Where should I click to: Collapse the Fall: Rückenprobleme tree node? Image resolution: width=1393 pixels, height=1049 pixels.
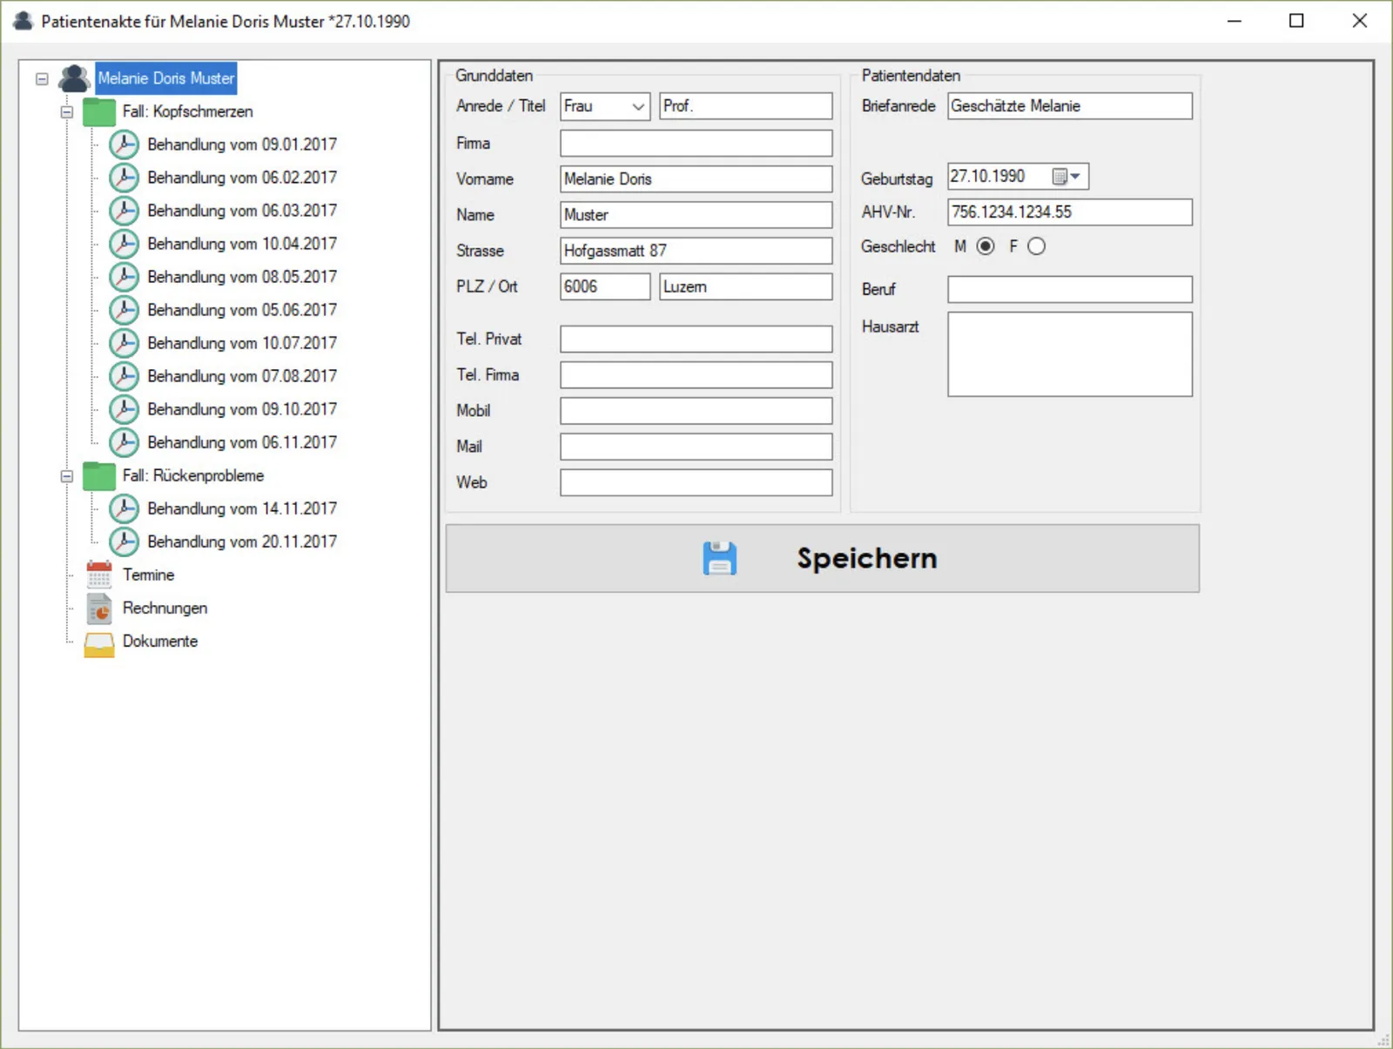coord(66,476)
